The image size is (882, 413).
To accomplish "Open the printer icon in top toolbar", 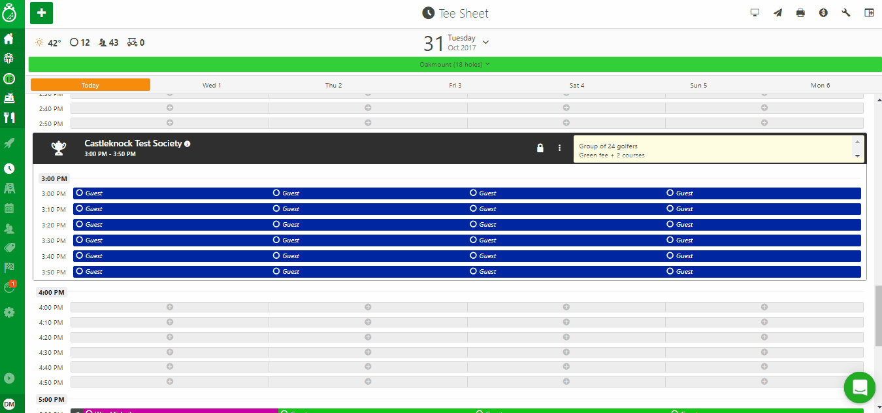I will [800, 13].
